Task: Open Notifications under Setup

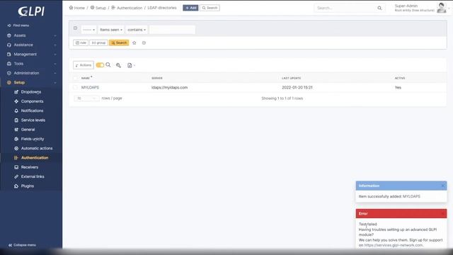Action: (28, 110)
